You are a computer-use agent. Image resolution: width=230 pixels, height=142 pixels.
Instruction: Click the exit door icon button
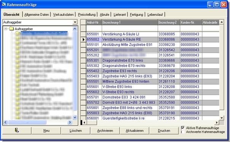pyautogui.click(x=17, y=131)
